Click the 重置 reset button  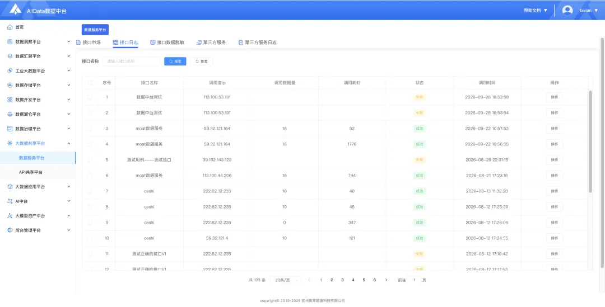(202, 62)
